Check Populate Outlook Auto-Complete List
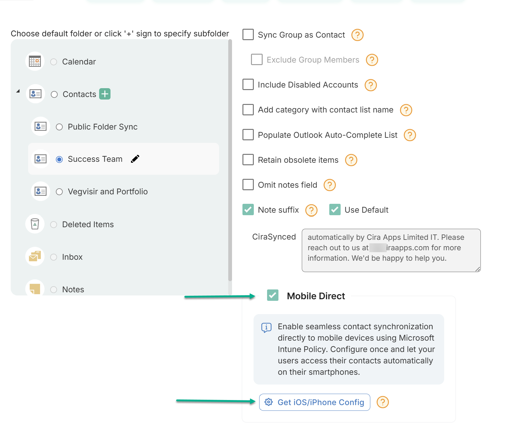Screen dimensions: 519x431 click(248, 135)
